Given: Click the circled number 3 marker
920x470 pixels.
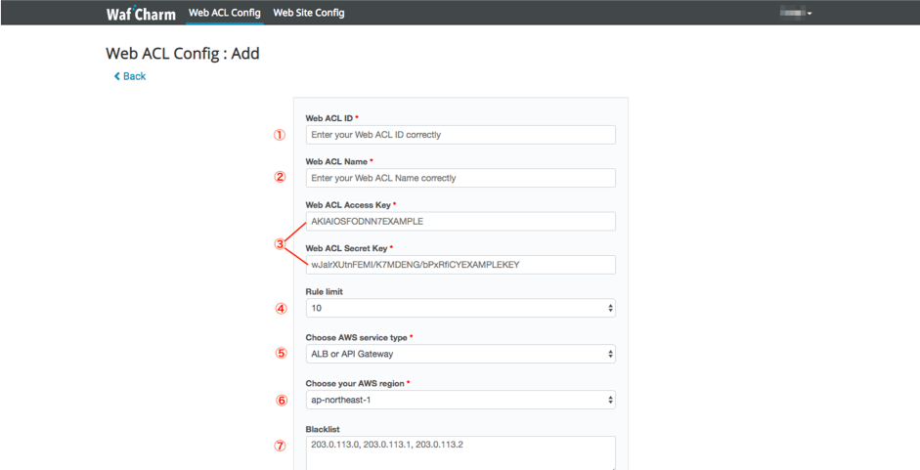Looking at the screenshot, I should [x=280, y=243].
